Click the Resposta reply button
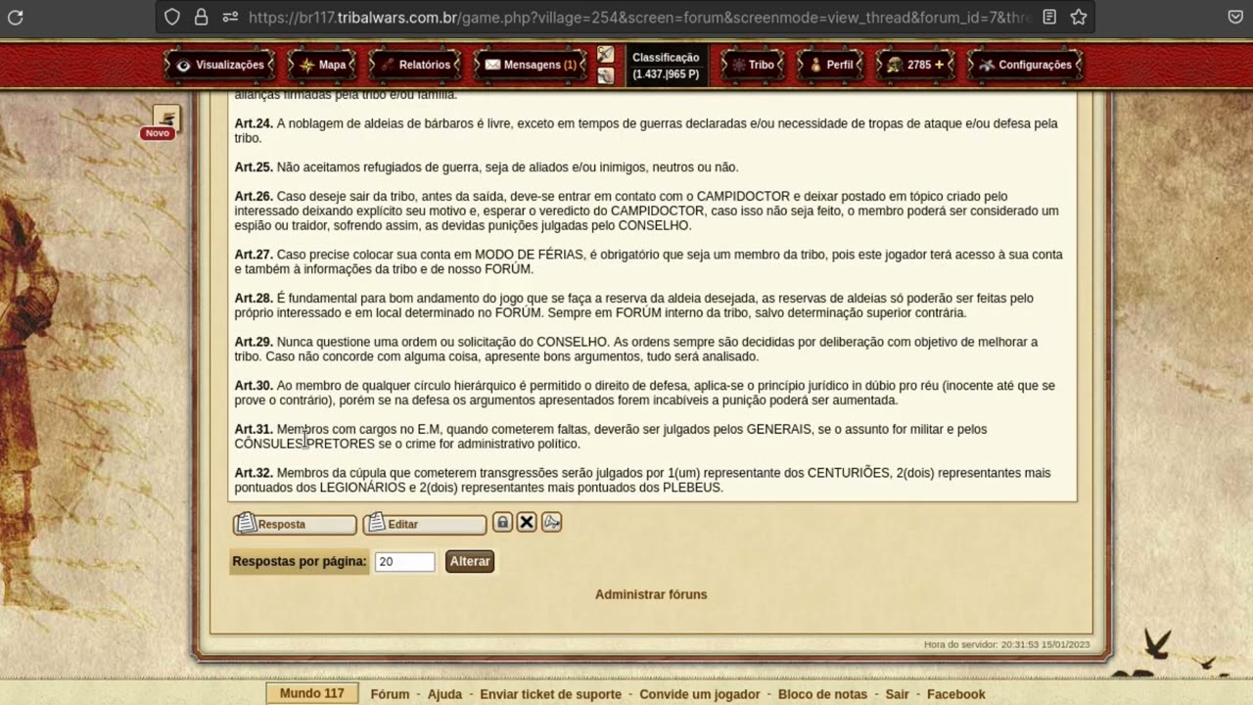The image size is (1253, 705). (295, 524)
